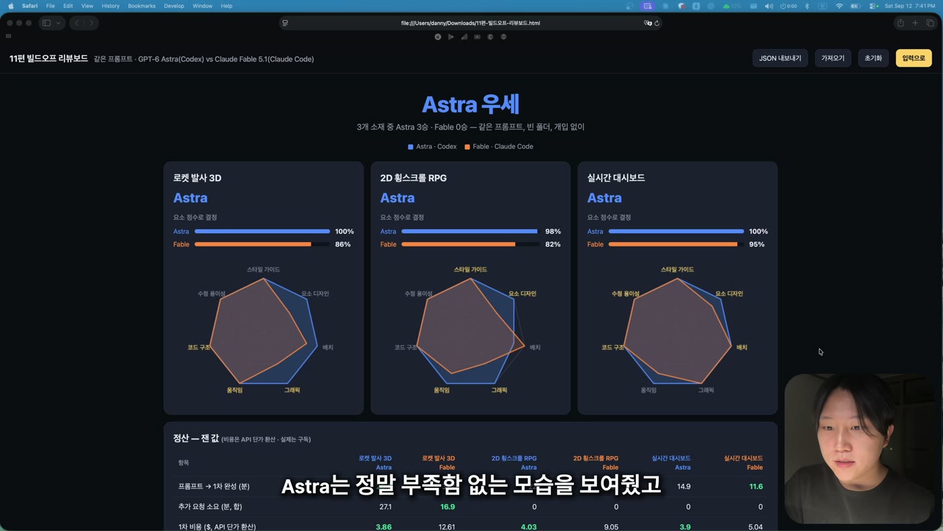Click the JSON 내보내기 button
The image size is (943, 531).
pyautogui.click(x=780, y=58)
